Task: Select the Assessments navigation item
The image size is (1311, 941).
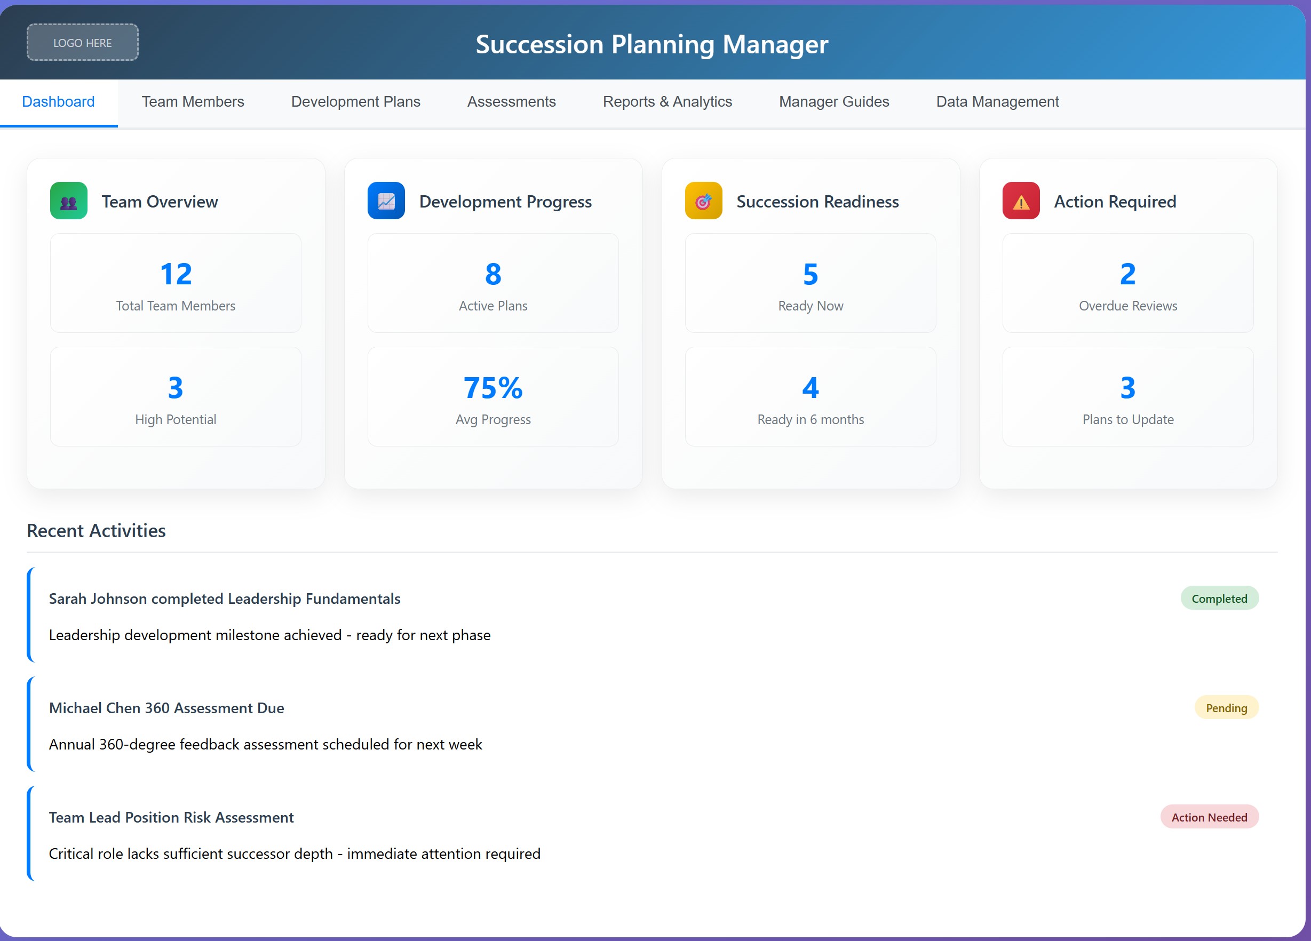Action: pos(511,102)
